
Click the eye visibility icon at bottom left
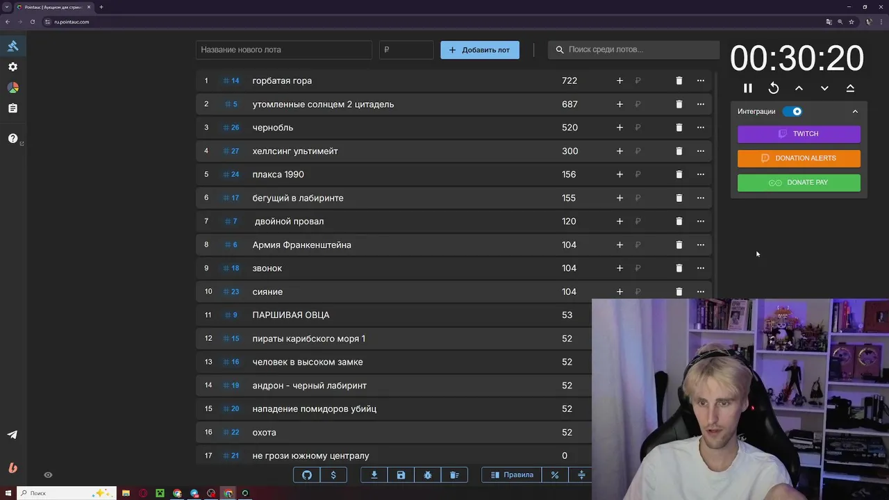click(48, 475)
